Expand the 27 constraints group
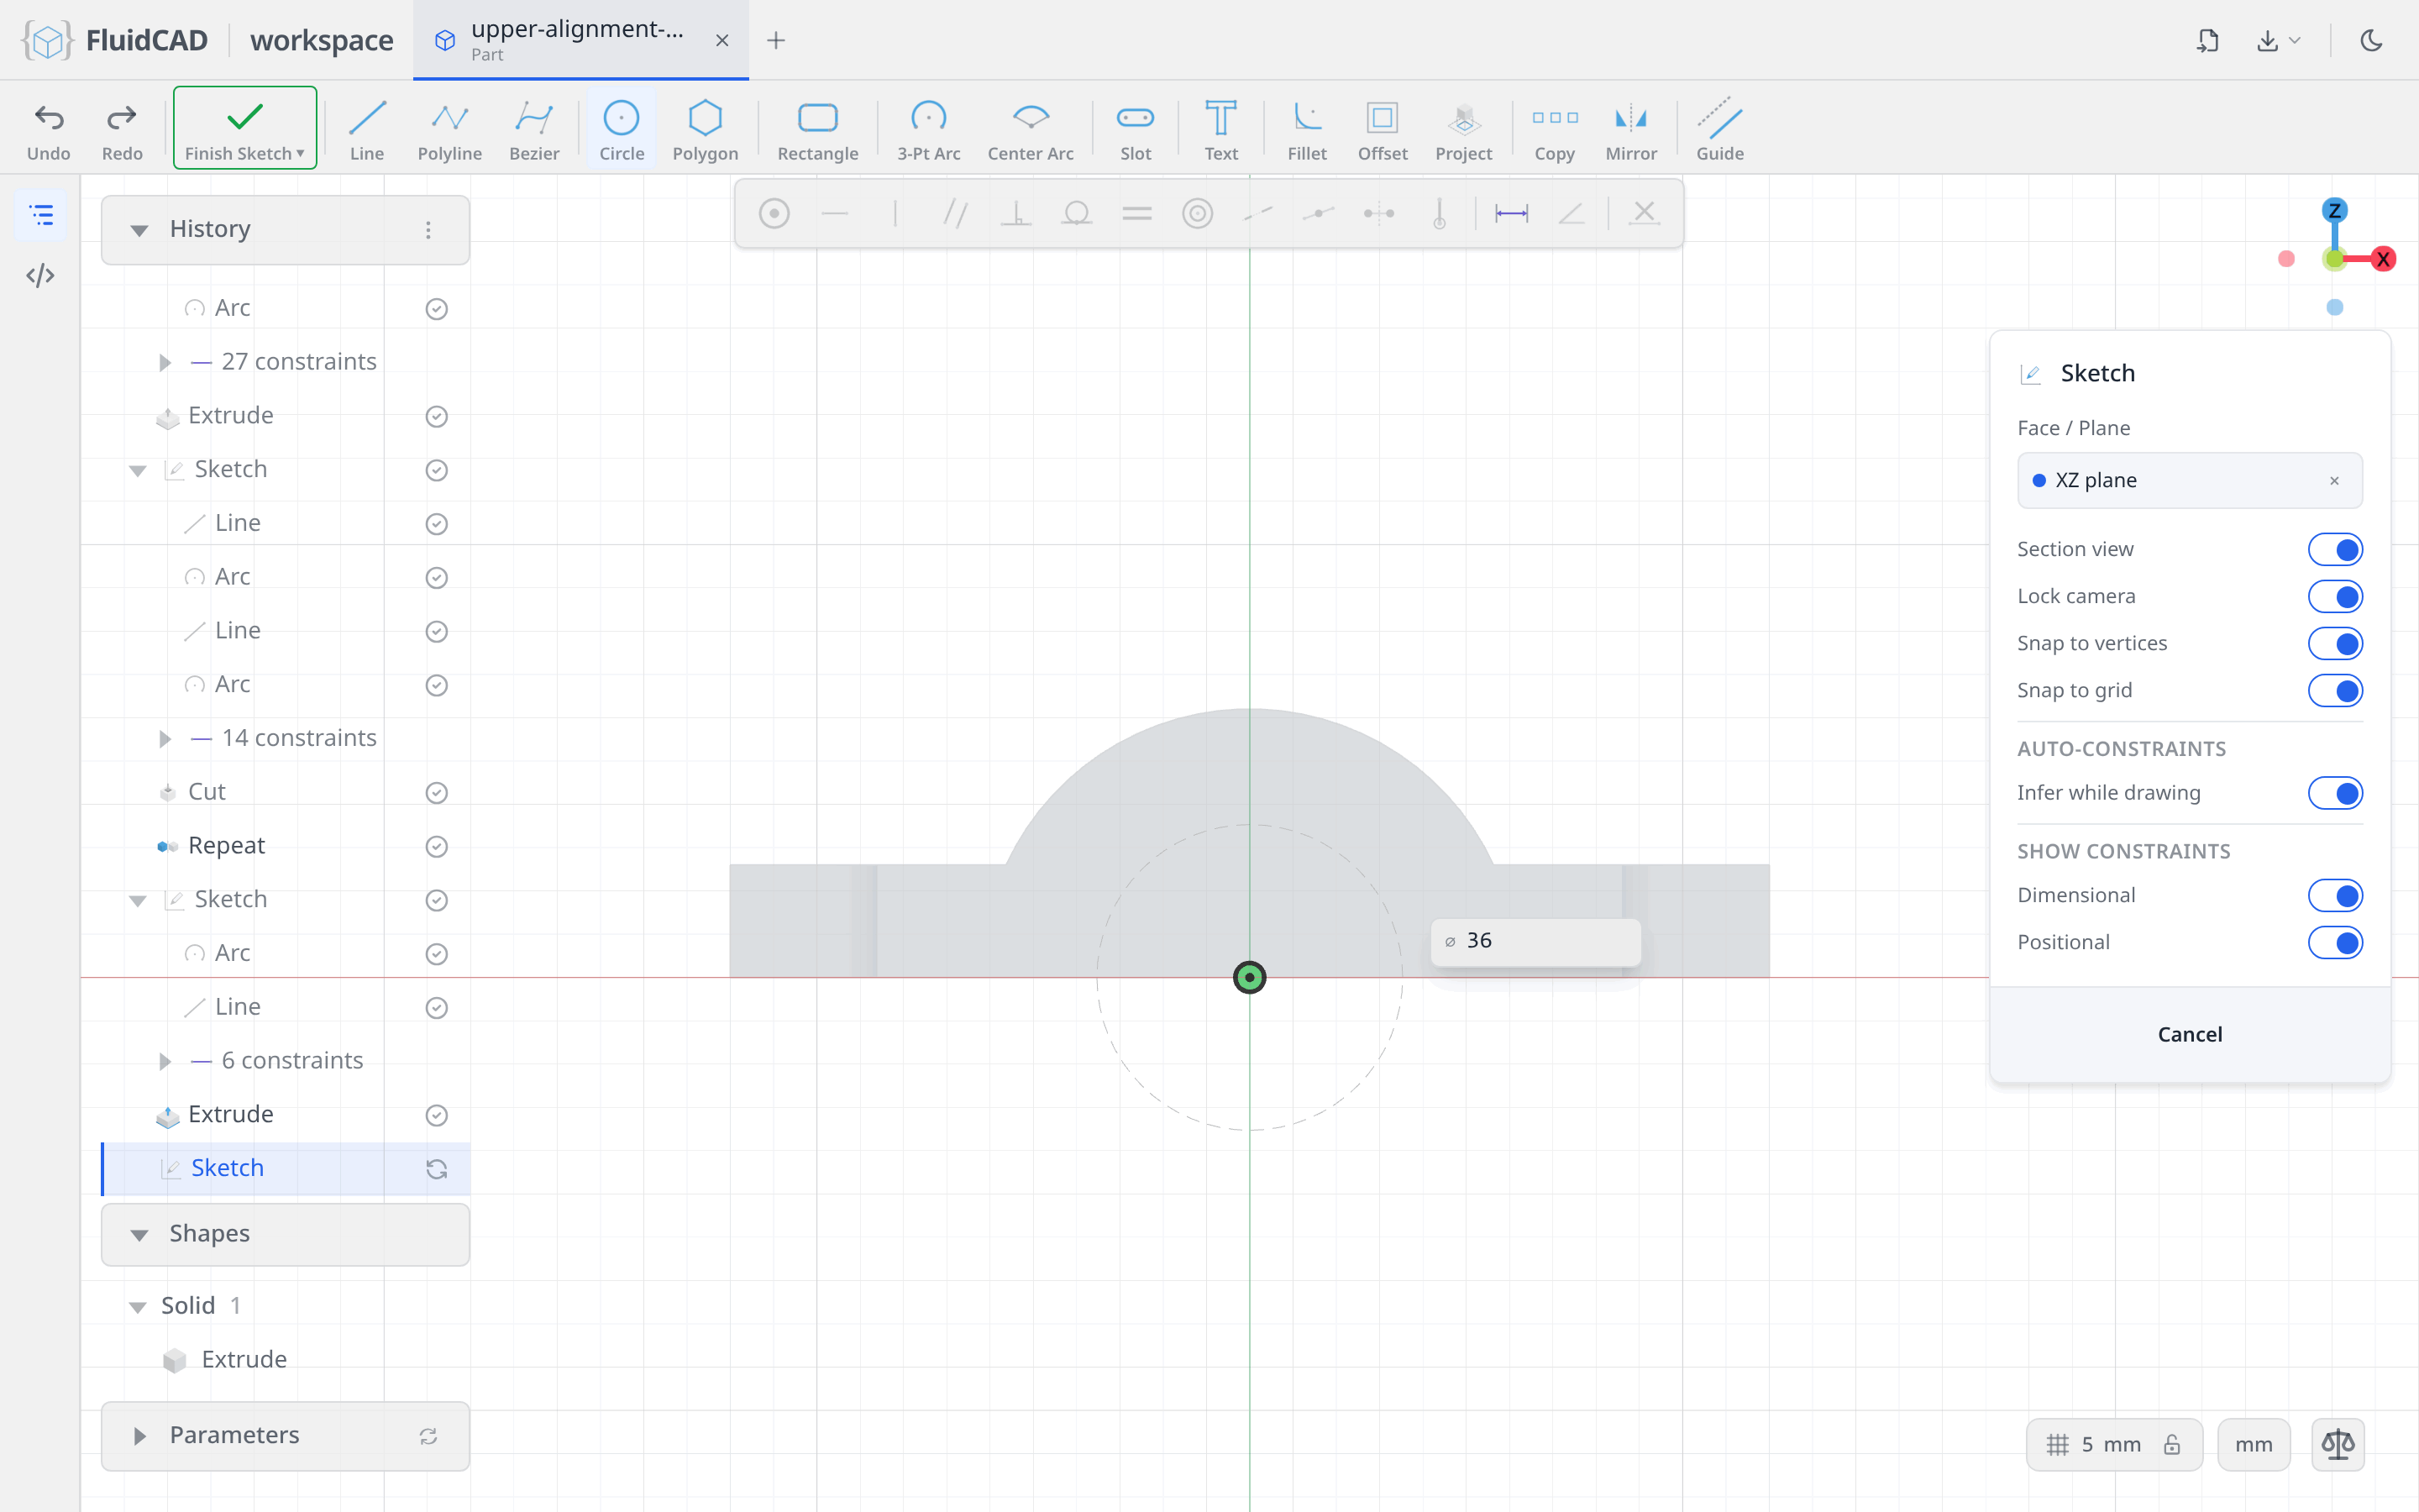 tap(165, 362)
